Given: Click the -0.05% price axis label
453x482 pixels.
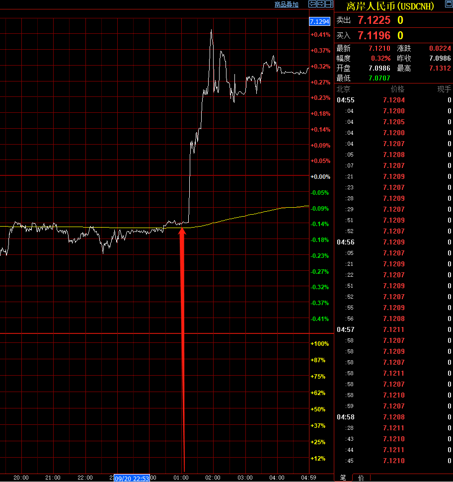Looking at the screenshot, I should 319,193.
